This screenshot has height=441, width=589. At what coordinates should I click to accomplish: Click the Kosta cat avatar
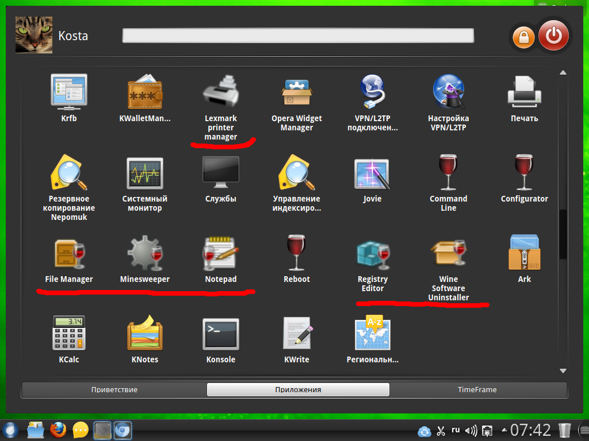point(34,35)
